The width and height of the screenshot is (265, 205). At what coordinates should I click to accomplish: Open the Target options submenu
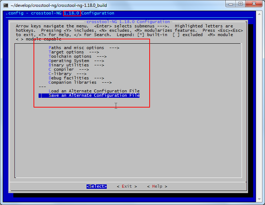(74, 52)
